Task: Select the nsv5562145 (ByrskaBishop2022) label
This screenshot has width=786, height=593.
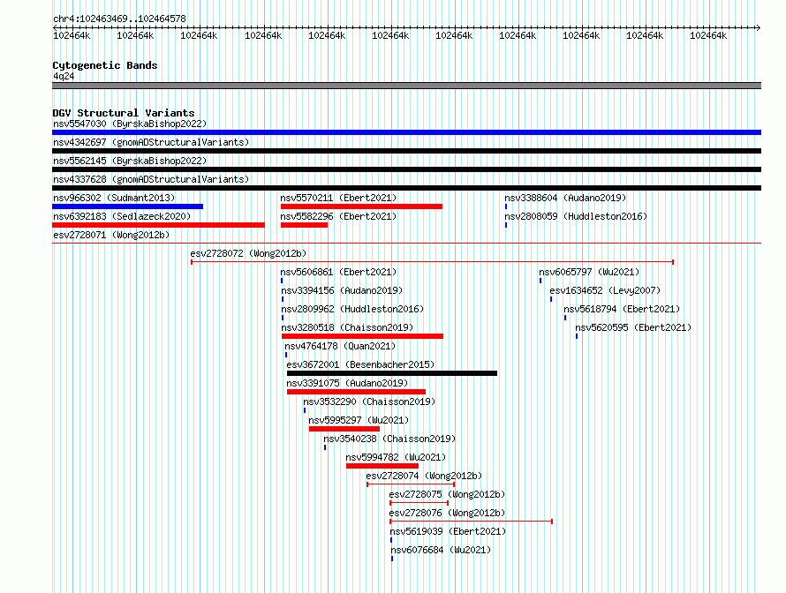Action: tap(130, 161)
